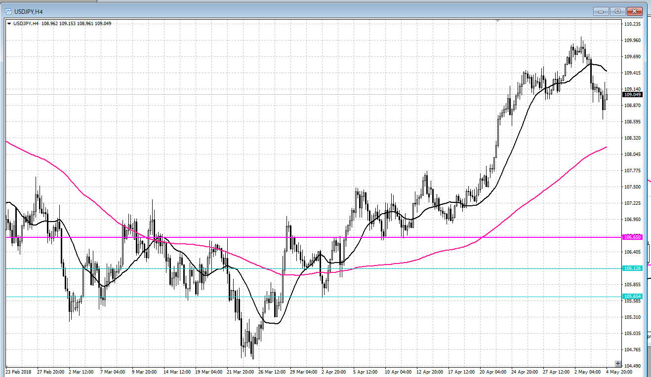This screenshot has height=377, width=651.
Task: Click the 29 Mar 04:00 time label
Action: 304,371
